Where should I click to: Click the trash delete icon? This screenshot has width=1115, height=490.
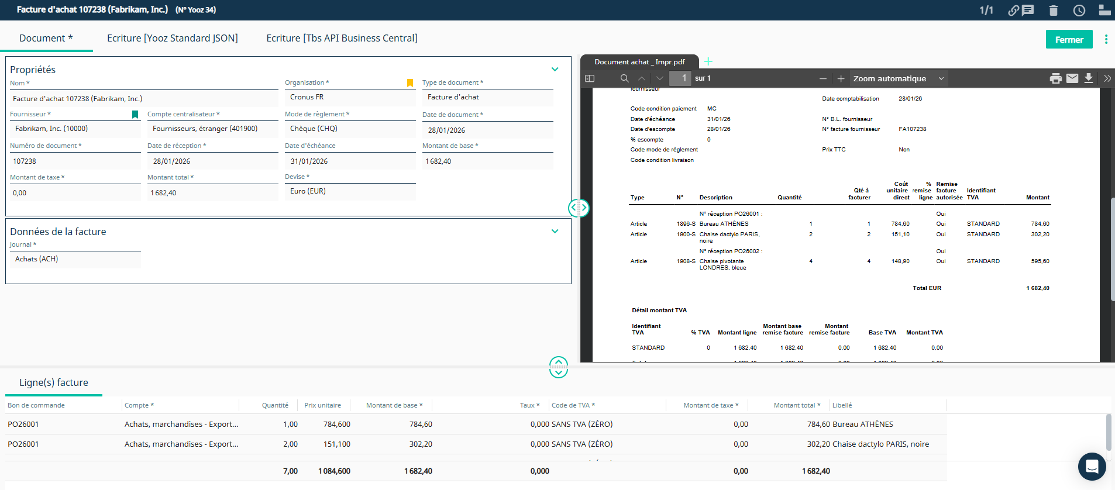pyautogui.click(x=1054, y=11)
